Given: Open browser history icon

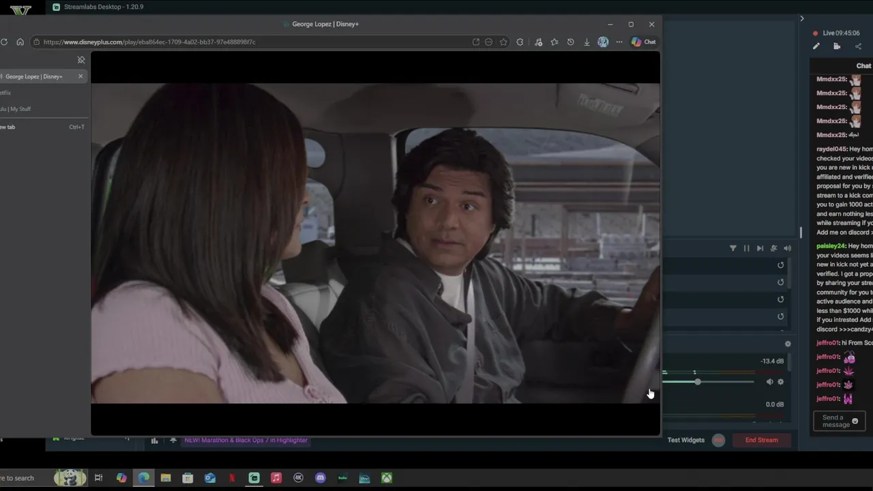Looking at the screenshot, I should click(571, 42).
